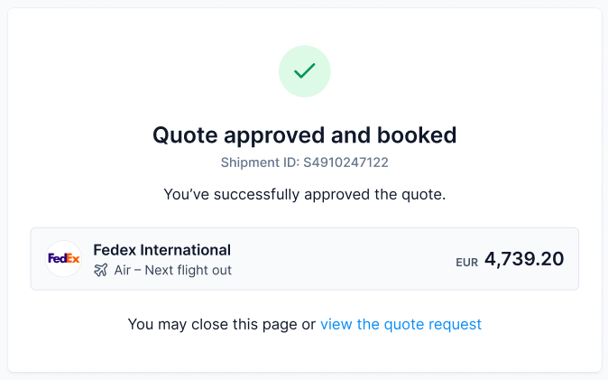Click the FedEx carrier logo
This screenshot has height=380, width=608.
pyautogui.click(x=63, y=258)
